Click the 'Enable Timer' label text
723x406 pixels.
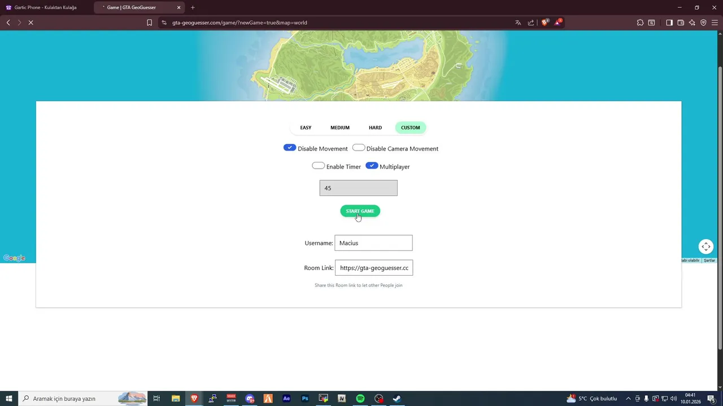(343, 167)
